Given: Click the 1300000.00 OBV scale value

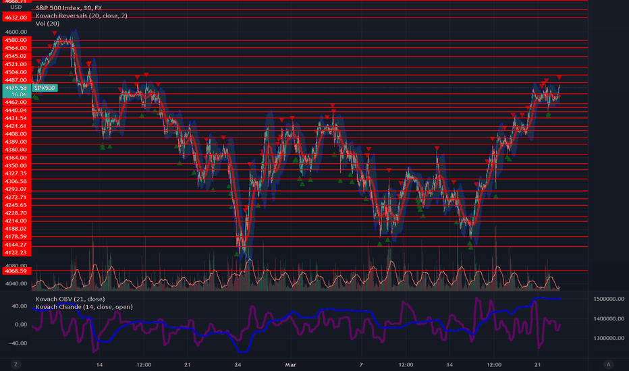Looking at the screenshot, I should (609, 338).
